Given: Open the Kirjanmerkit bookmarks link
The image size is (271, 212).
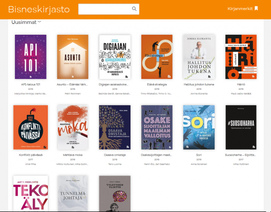Looking at the screenshot, I should coord(243,9).
